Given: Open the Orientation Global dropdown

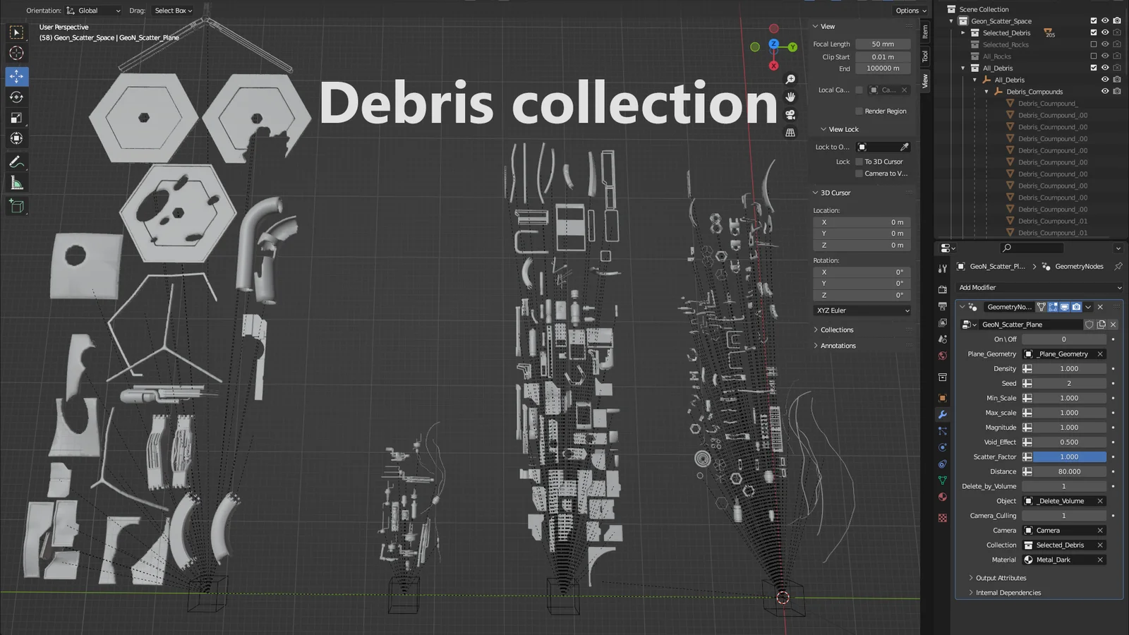Looking at the screenshot, I should pyautogui.click(x=94, y=11).
